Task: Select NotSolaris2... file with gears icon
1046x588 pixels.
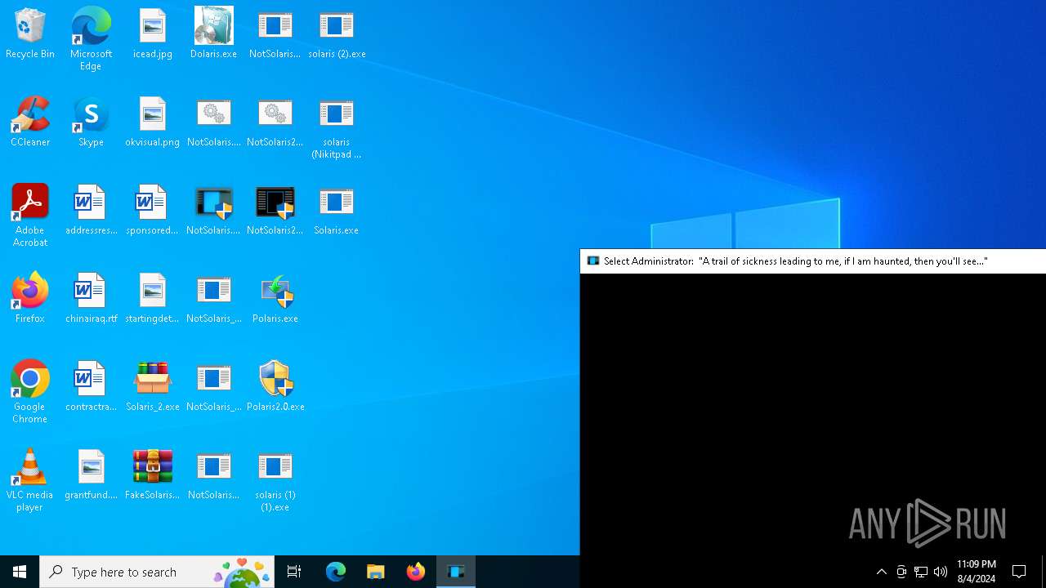Action: coord(275,122)
